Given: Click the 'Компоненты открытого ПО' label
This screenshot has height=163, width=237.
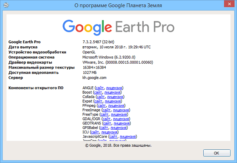Looking at the screenshot, I should [36, 88].
